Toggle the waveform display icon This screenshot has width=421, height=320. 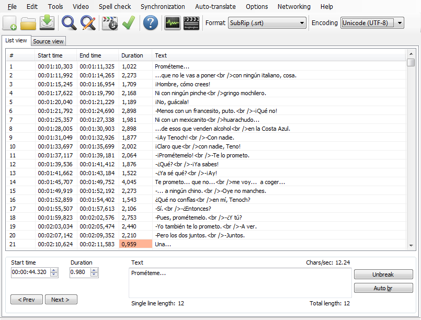pos(173,23)
